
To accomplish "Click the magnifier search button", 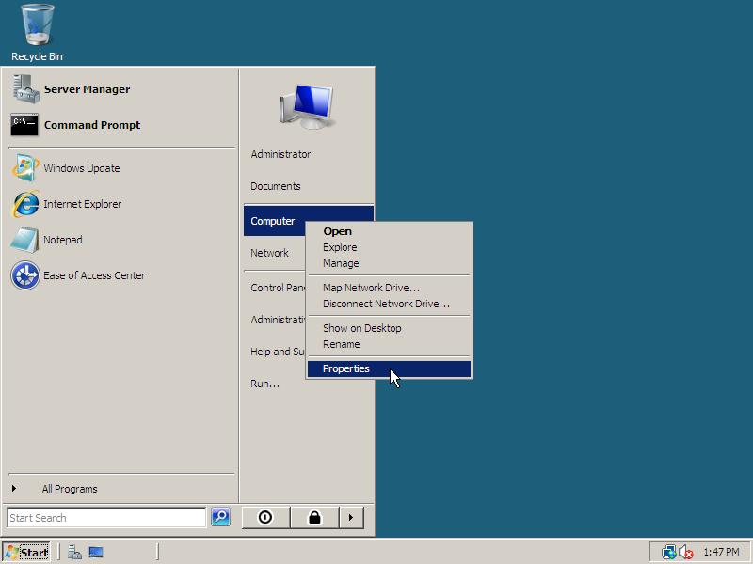I will [221, 517].
